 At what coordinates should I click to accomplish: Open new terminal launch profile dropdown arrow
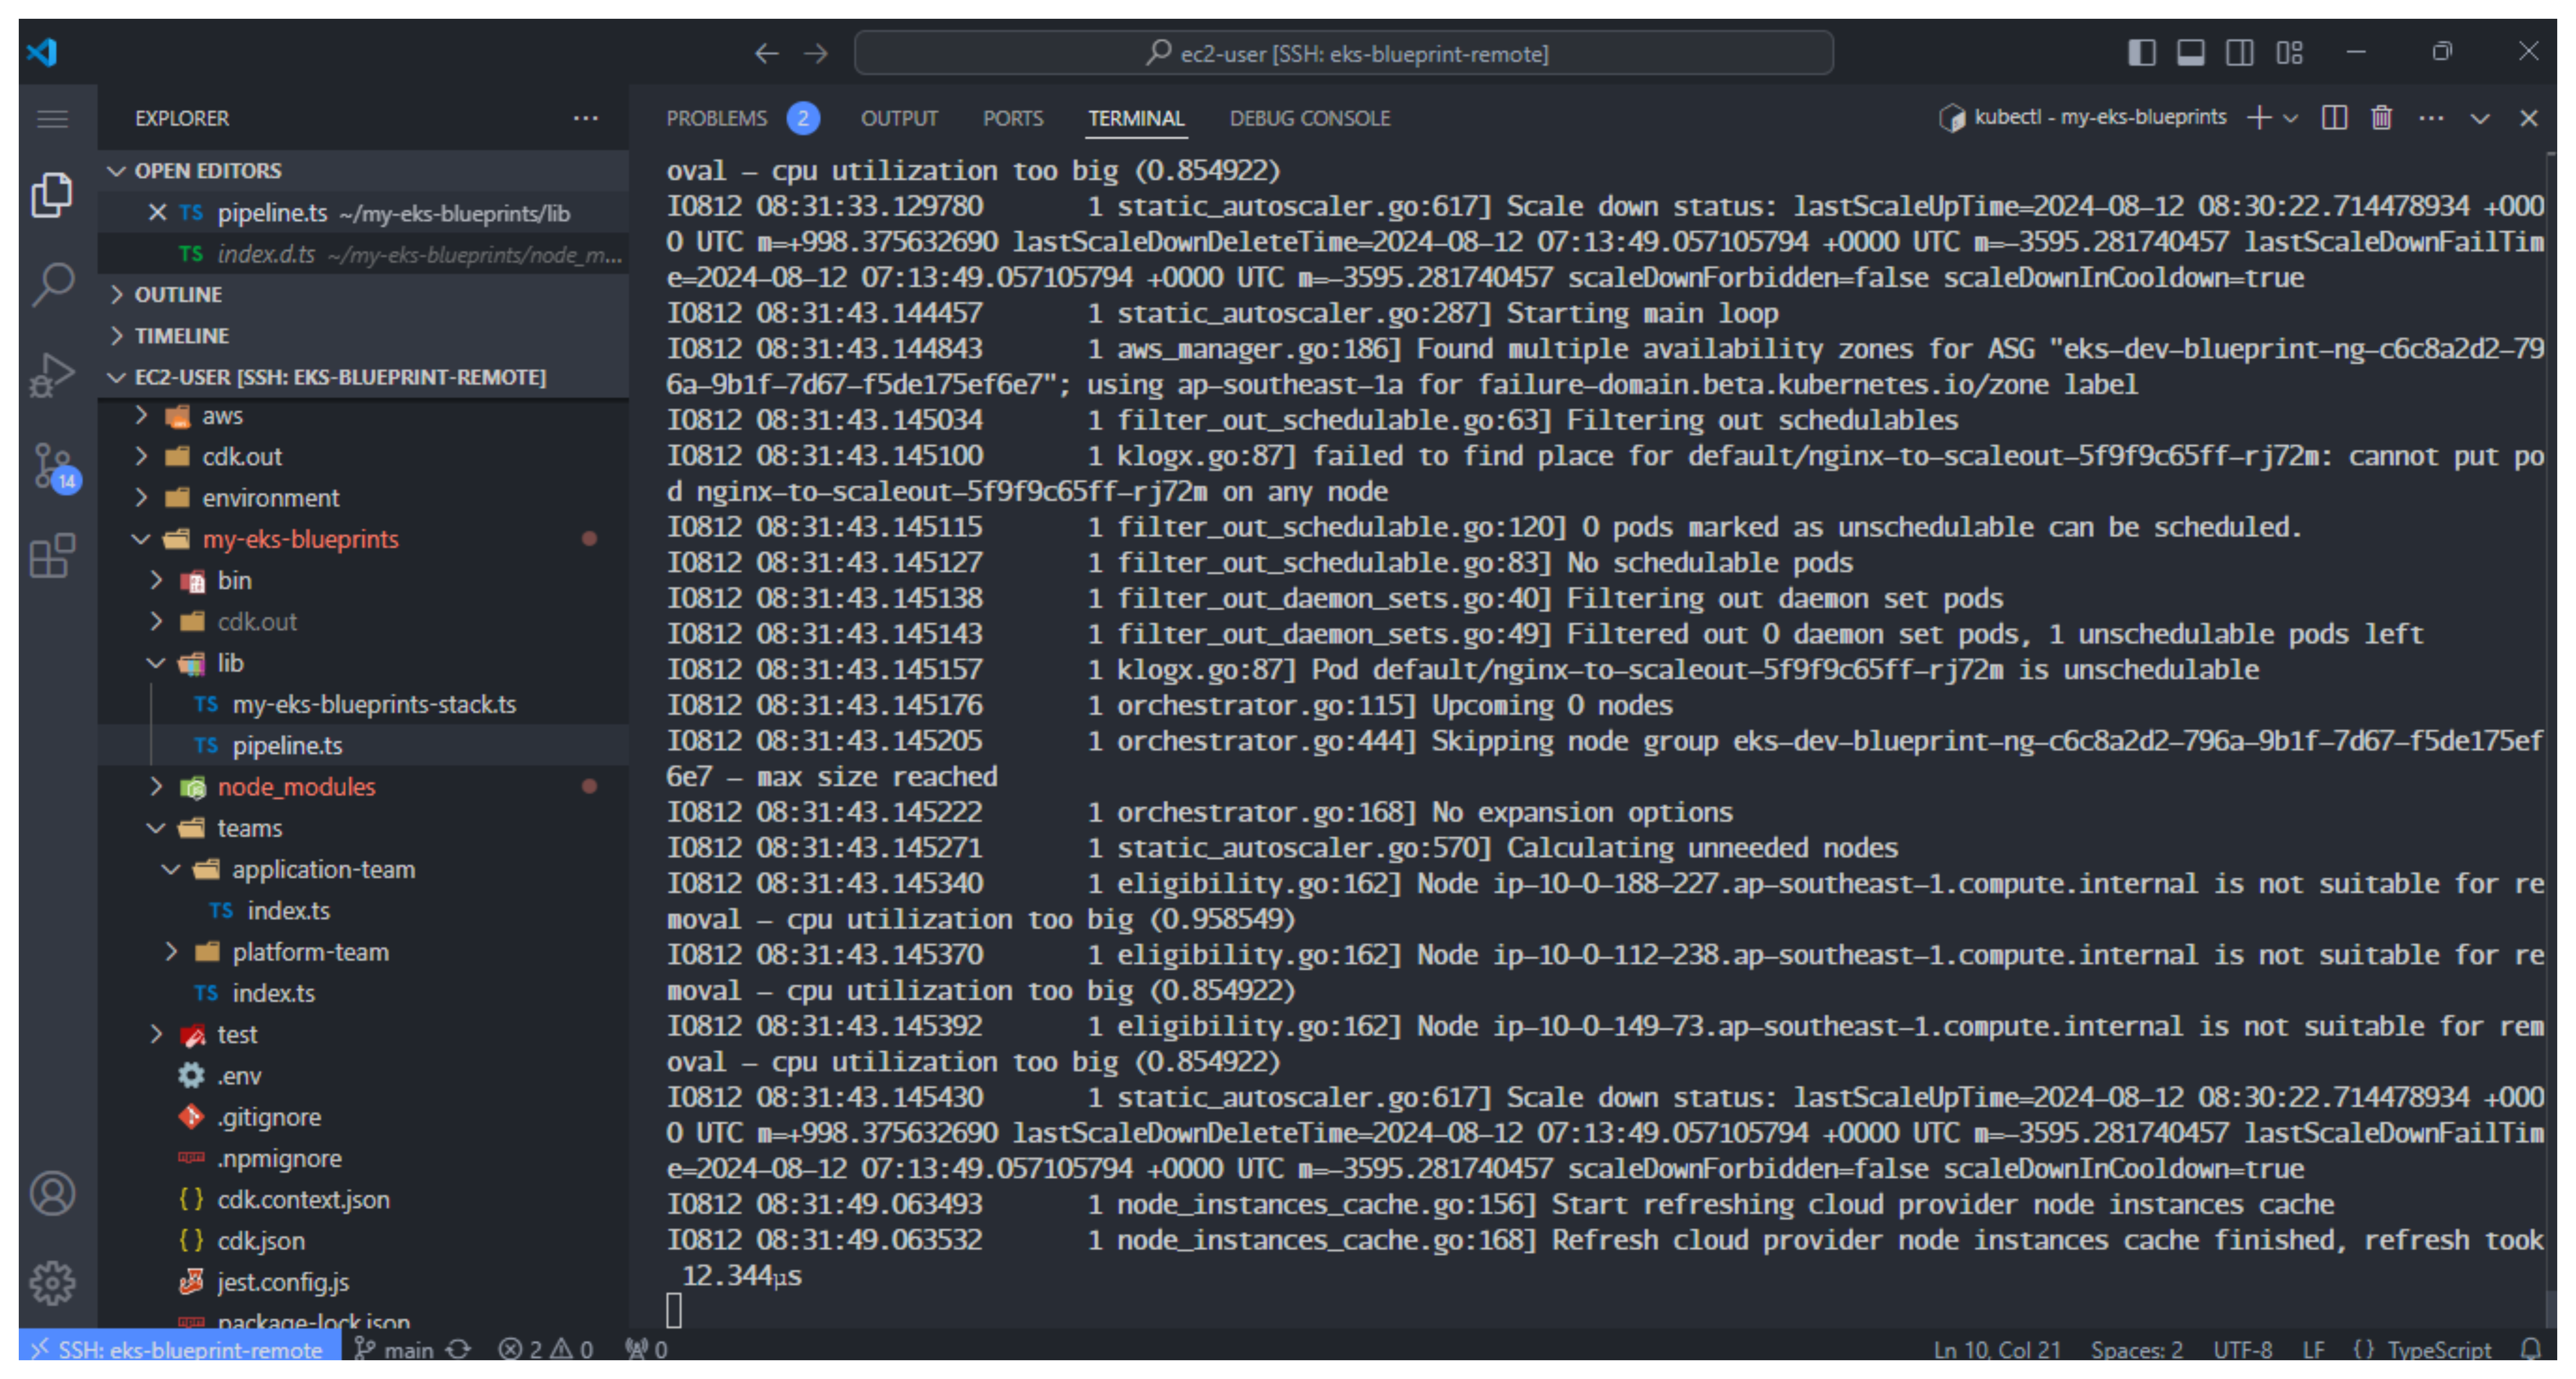[x=2291, y=118]
